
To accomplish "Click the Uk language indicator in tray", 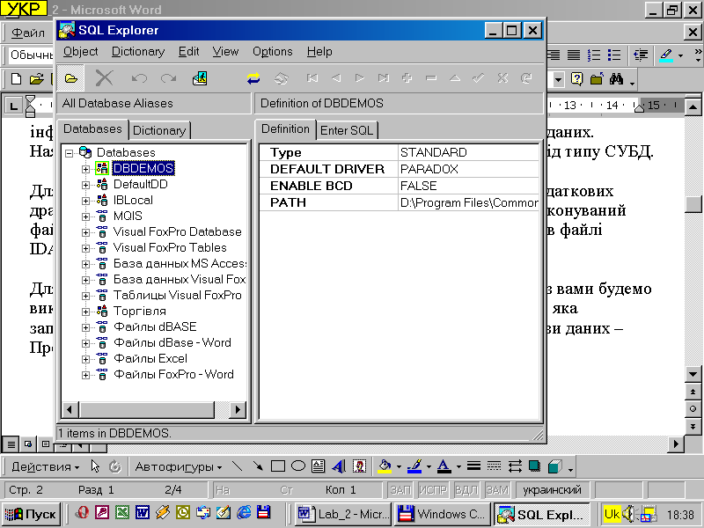I will point(612,514).
